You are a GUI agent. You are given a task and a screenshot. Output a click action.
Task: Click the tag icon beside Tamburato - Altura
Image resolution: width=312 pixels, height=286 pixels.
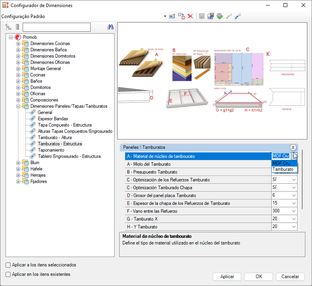pyautogui.click(x=32, y=138)
